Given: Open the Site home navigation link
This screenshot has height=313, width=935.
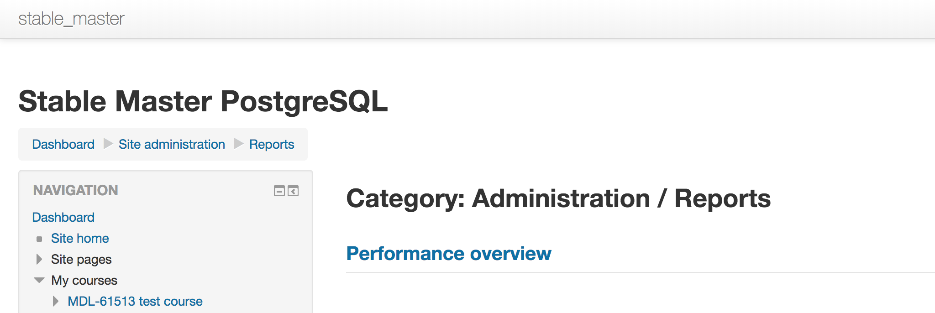Looking at the screenshot, I should [x=80, y=238].
